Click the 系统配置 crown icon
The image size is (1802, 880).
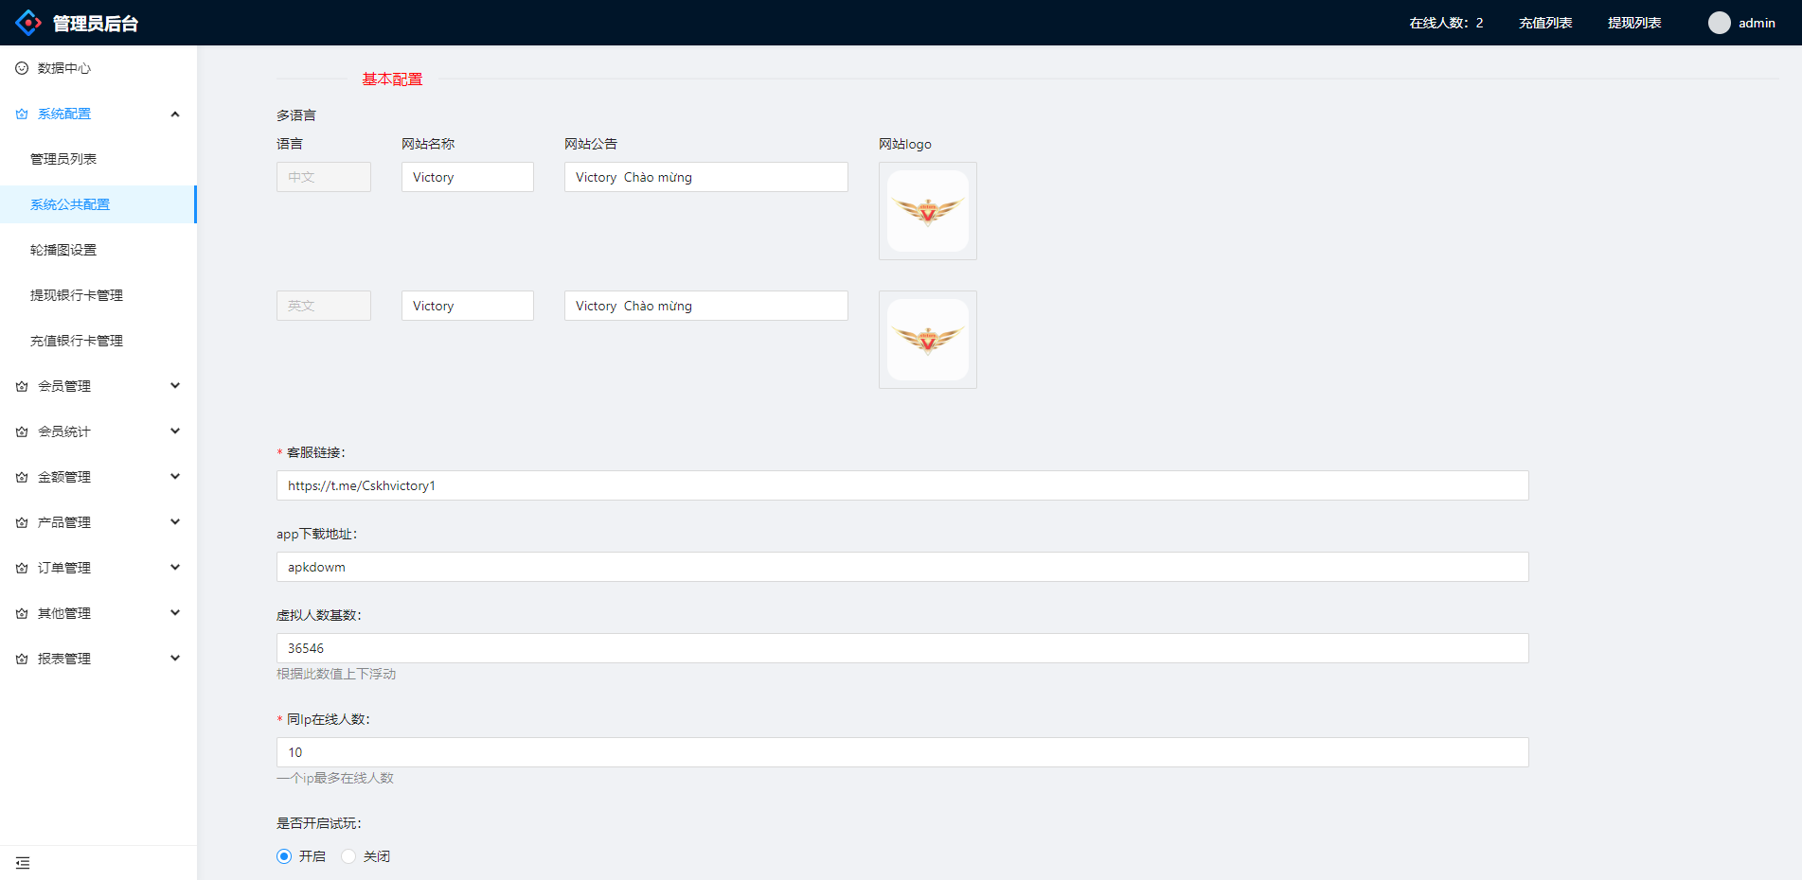[x=22, y=114]
